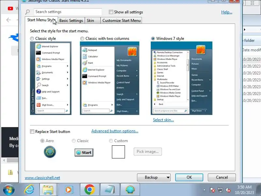
Task: Click the zip file icon behind the dialog
Action: click(x=10, y=172)
